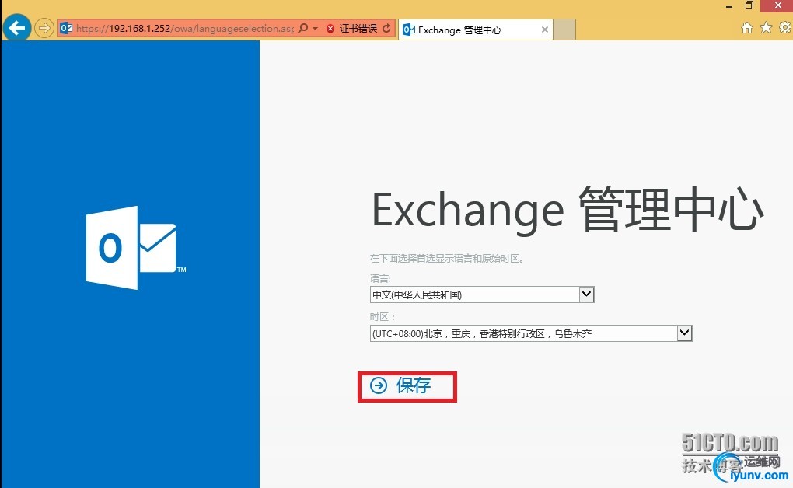Open the 语言 language dropdown
Screen dimensions: 793x488
[482, 295]
